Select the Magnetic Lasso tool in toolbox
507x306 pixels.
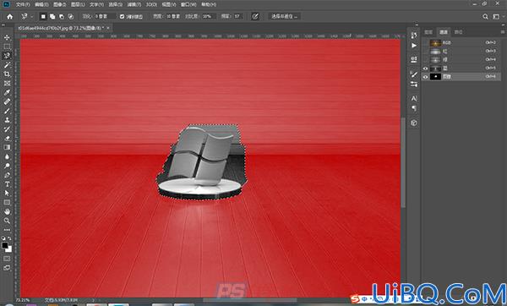coord(7,56)
